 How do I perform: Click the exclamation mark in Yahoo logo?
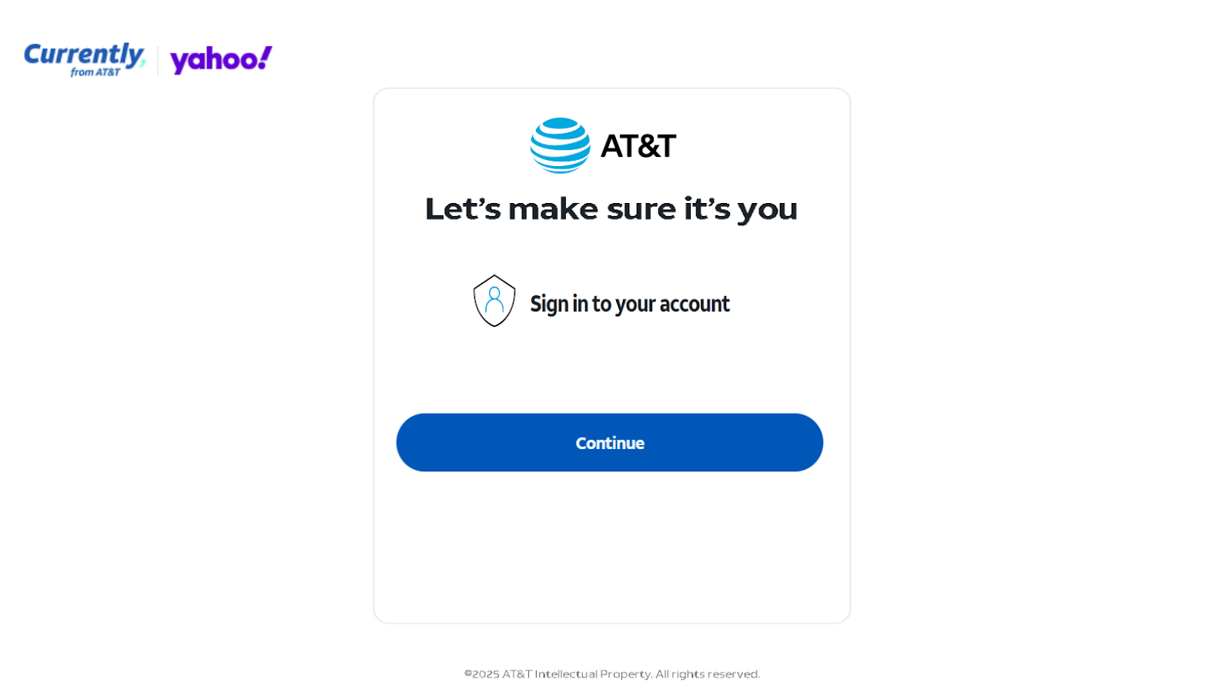264,57
